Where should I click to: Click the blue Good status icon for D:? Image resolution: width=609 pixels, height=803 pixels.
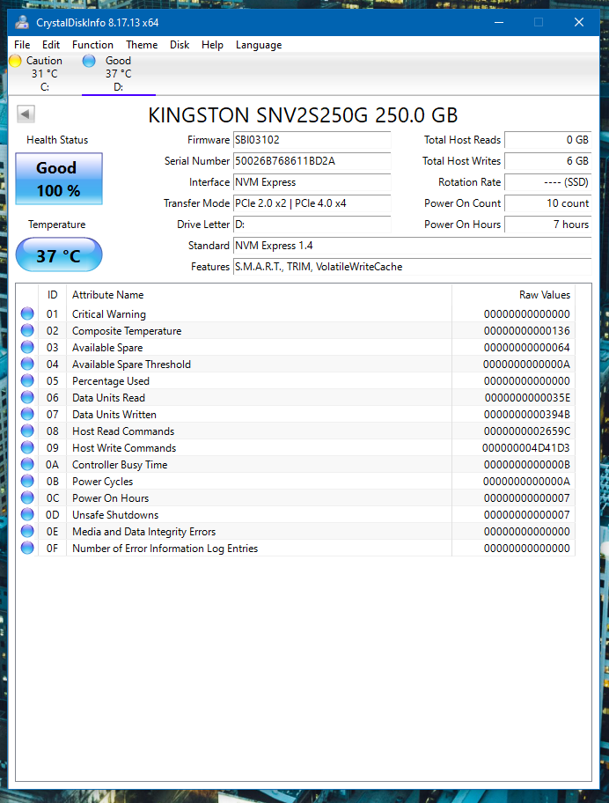tap(89, 61)
